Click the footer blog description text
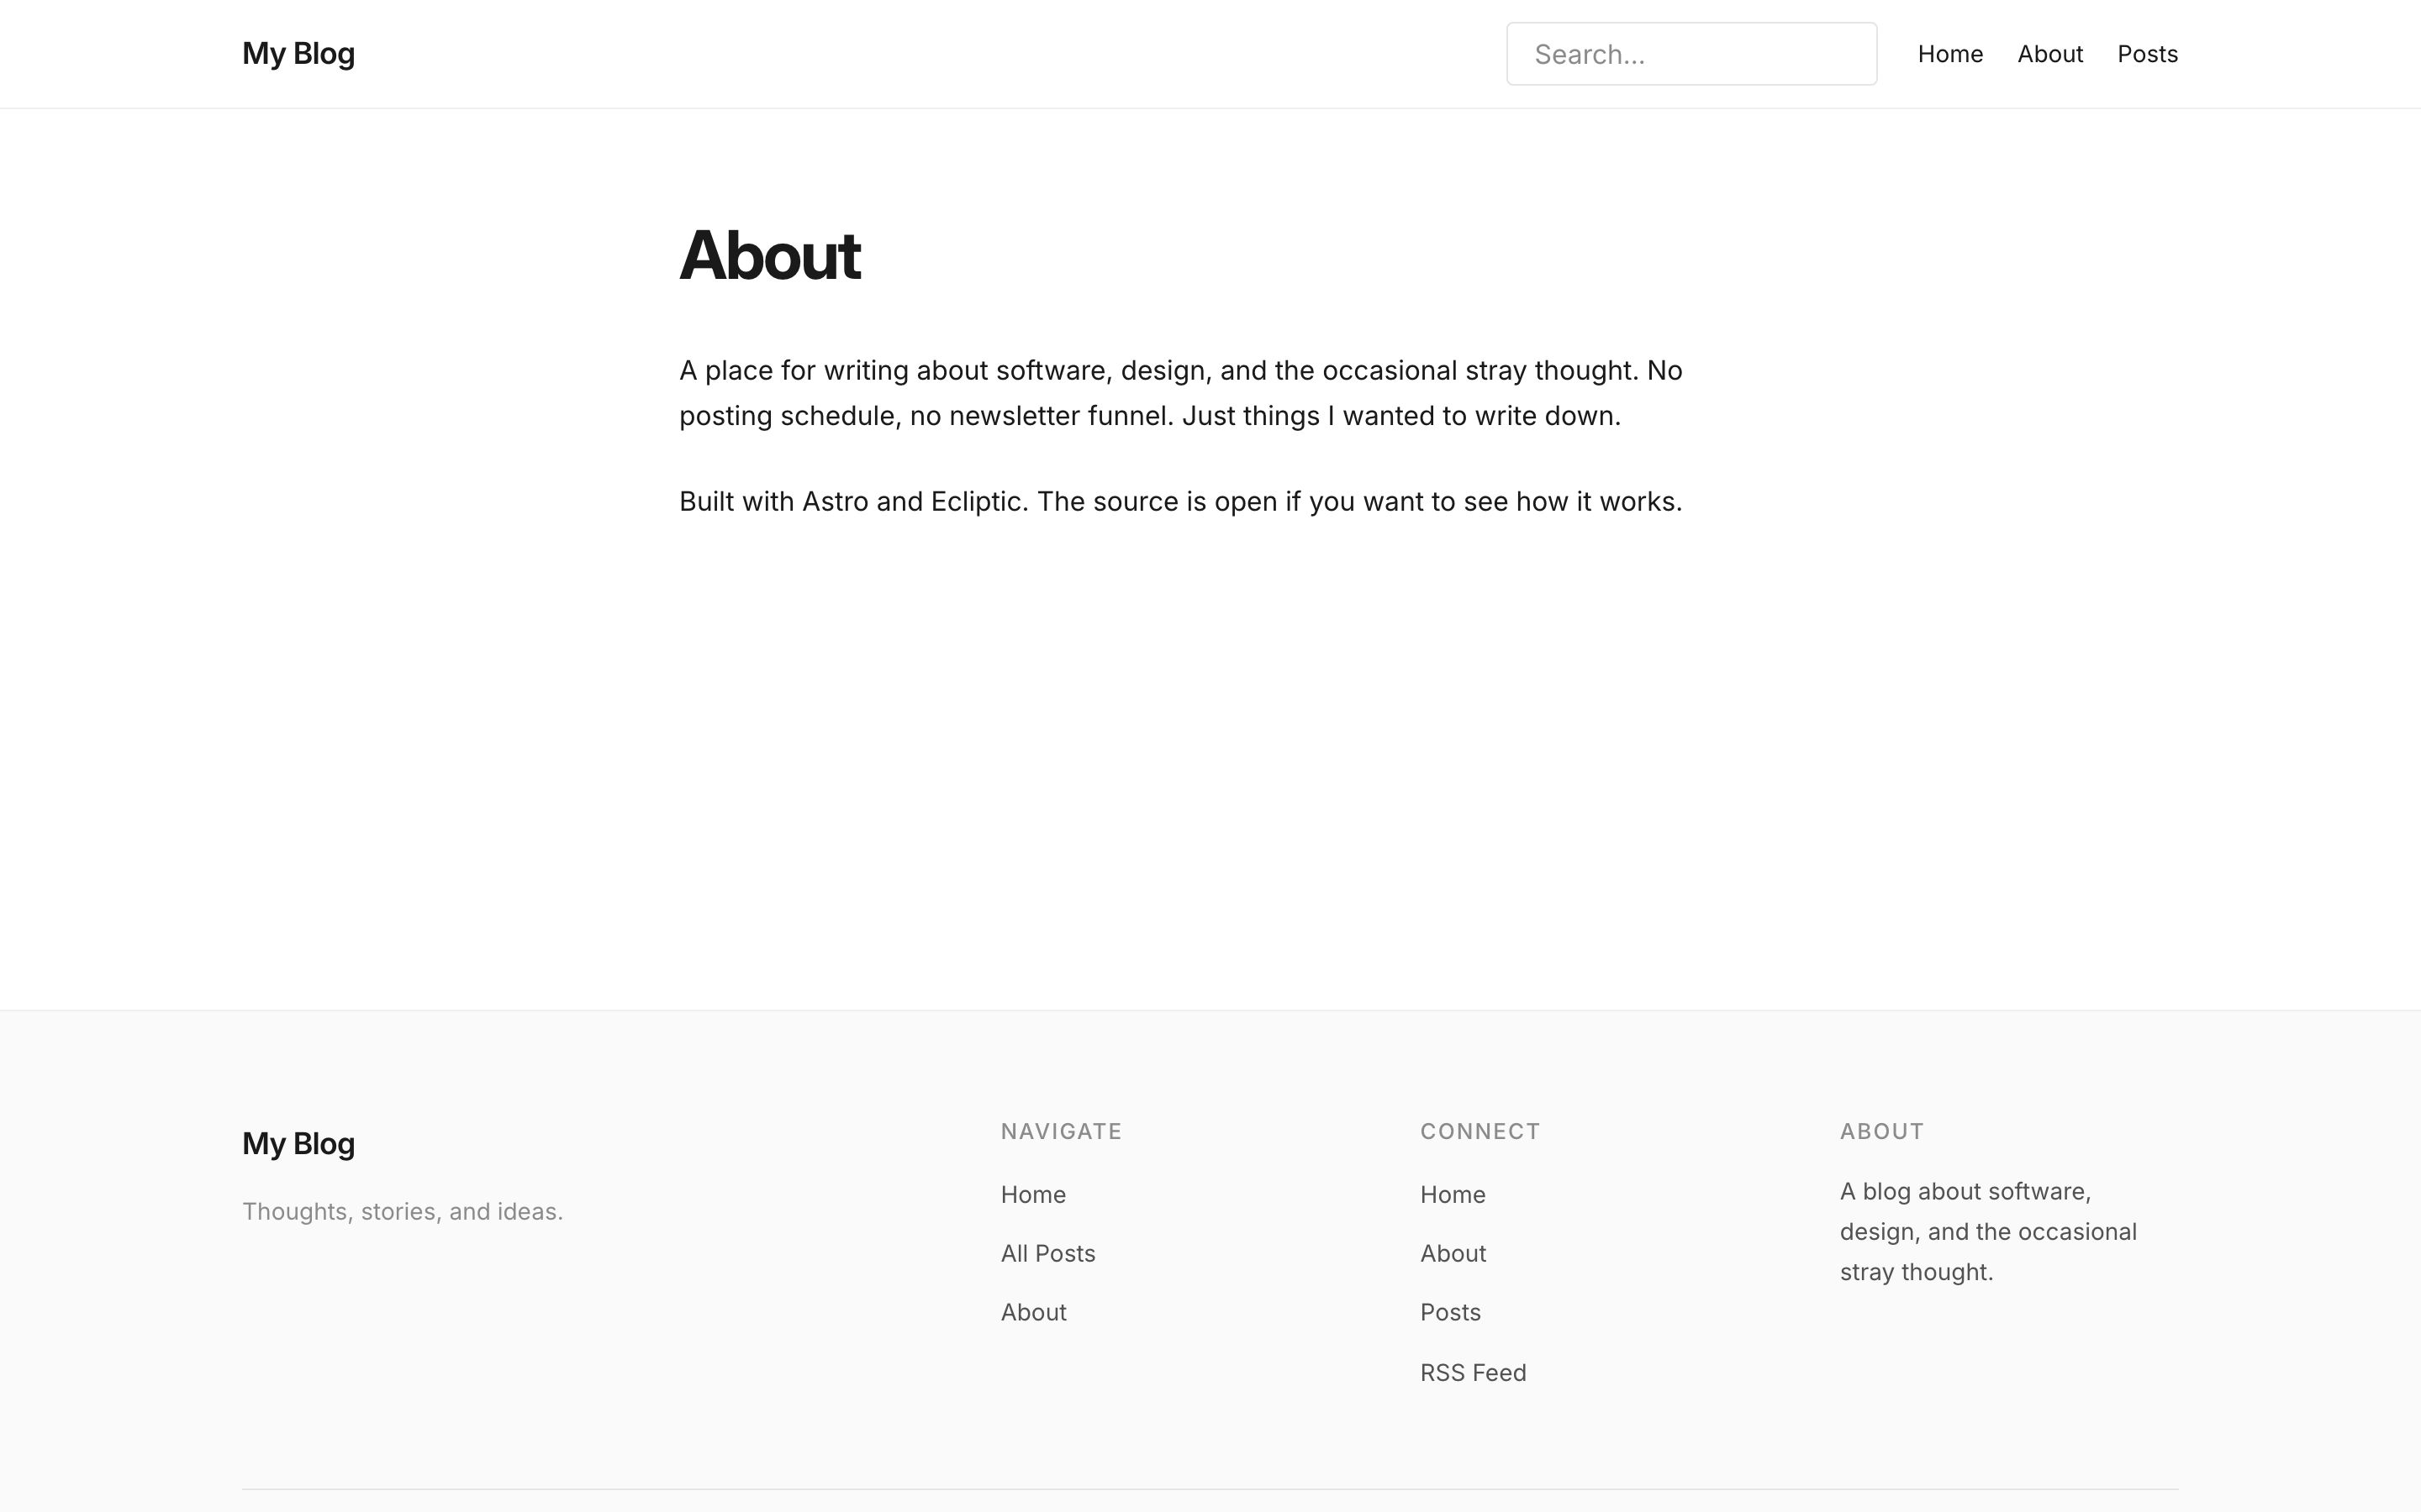 pyautogui.click(x=1988, y=1232)
